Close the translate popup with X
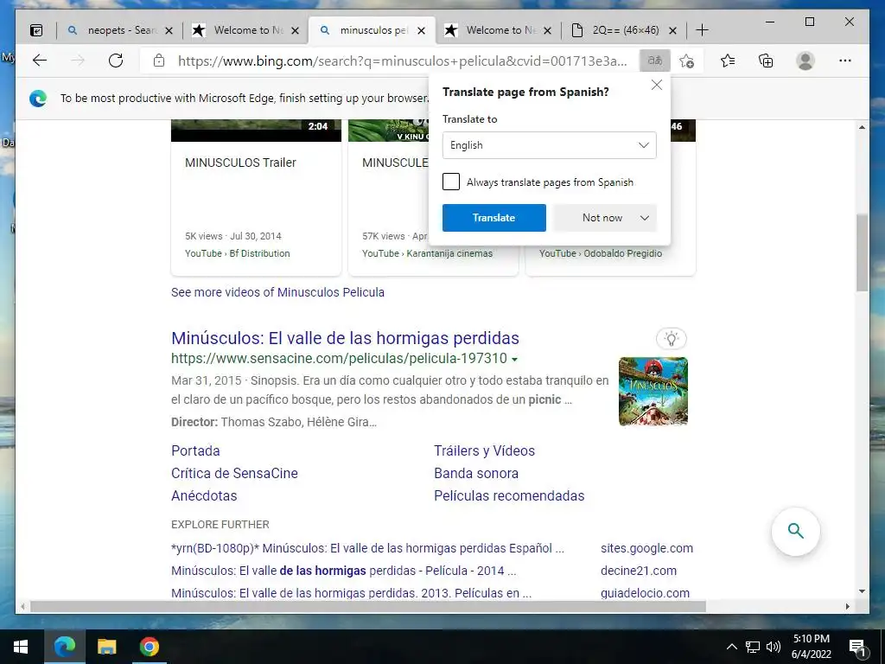Screen dimensions: 885x664 pos(657,85)
